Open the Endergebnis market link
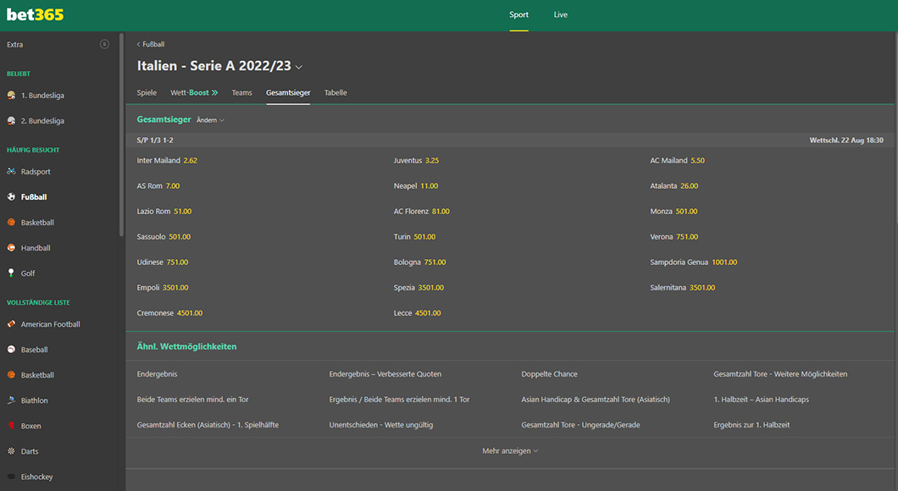 pyautogui.click(x=157, y=374)
